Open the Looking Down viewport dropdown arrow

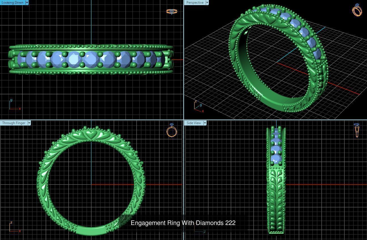27,2
